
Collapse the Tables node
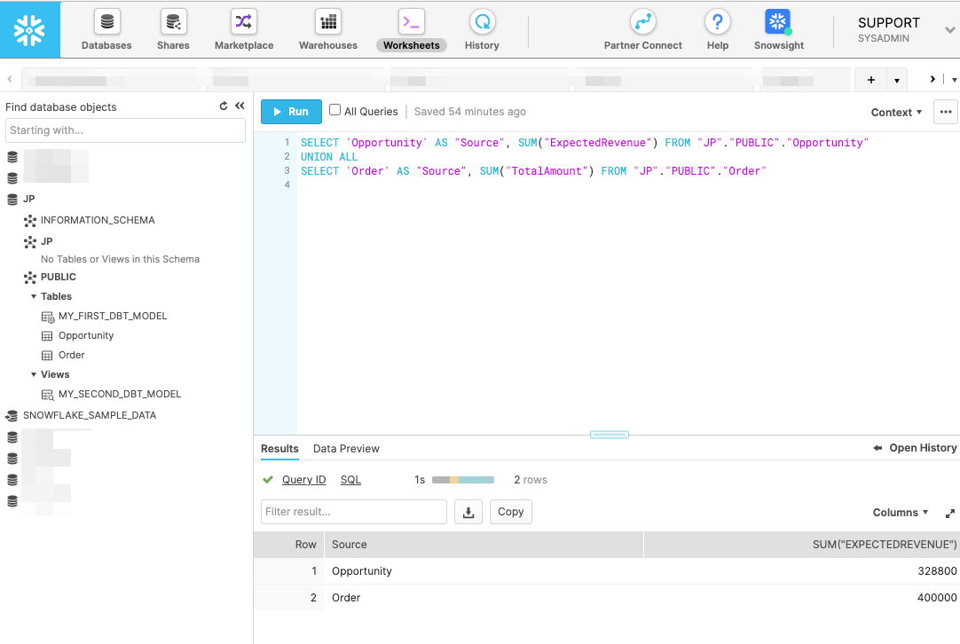pos(34,296)
